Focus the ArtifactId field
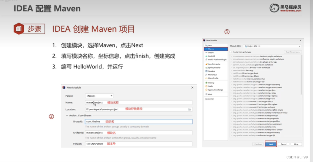This screenshot has height=162, width=313. coord(139,133)
